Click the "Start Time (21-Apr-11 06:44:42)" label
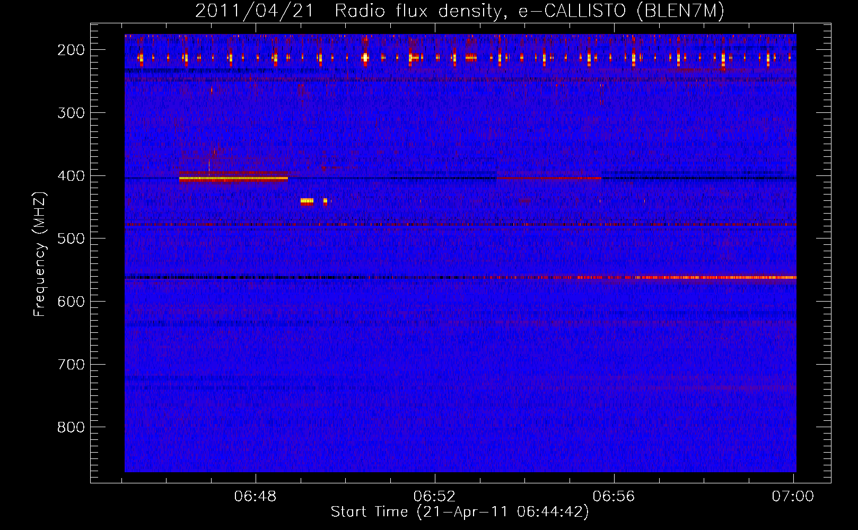 (x=460, y=512)
